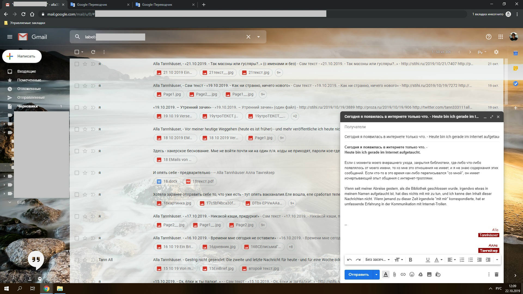Image resolution: width=523 pixels, height=294 pixels.
Task: Open Gmail settings gear
Action: click(x=496, y=52)
